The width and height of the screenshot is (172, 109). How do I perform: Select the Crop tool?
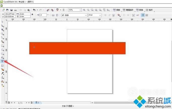coord(3,30)
